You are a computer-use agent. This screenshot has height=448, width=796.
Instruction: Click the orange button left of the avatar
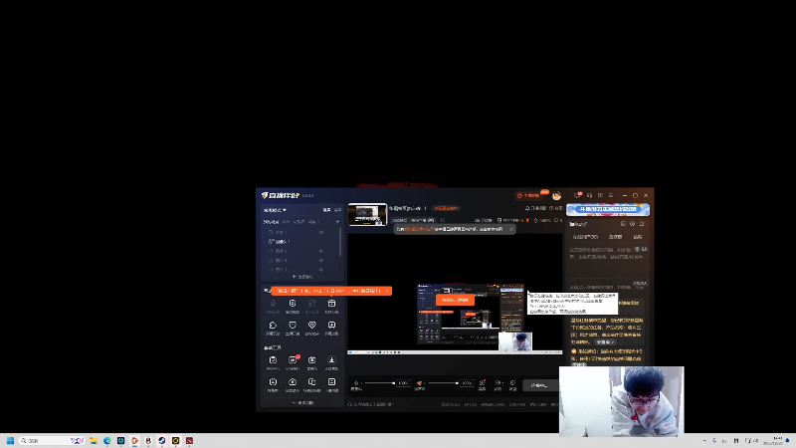click(x=528, y=195)
